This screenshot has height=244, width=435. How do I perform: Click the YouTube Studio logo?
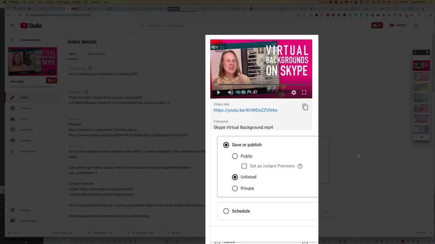point(31,26)
